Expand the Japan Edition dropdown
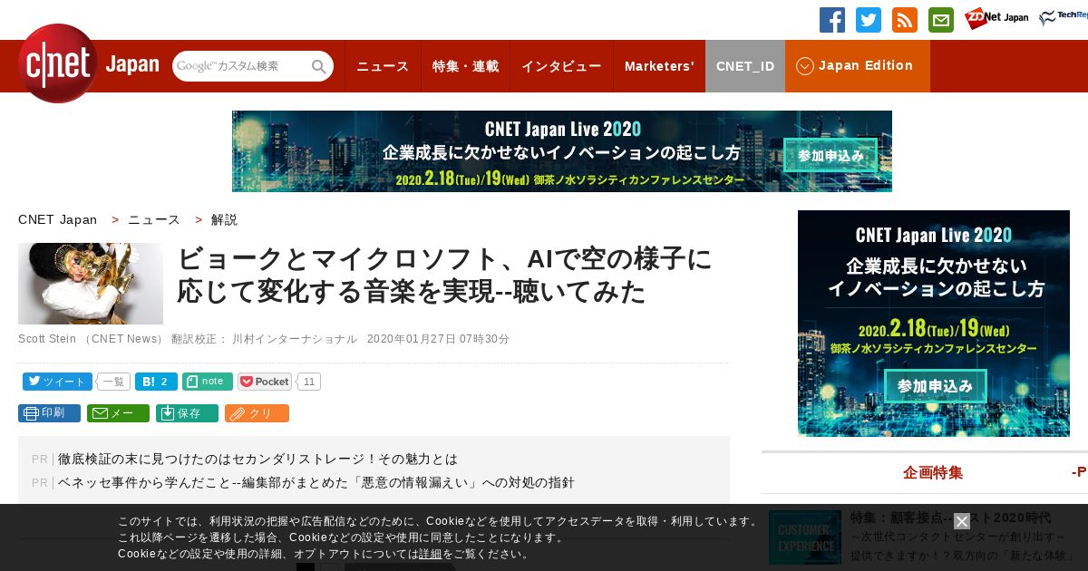Image resolution: width=1088 pixels, height=571 pixels. click(x=857, y=66)
